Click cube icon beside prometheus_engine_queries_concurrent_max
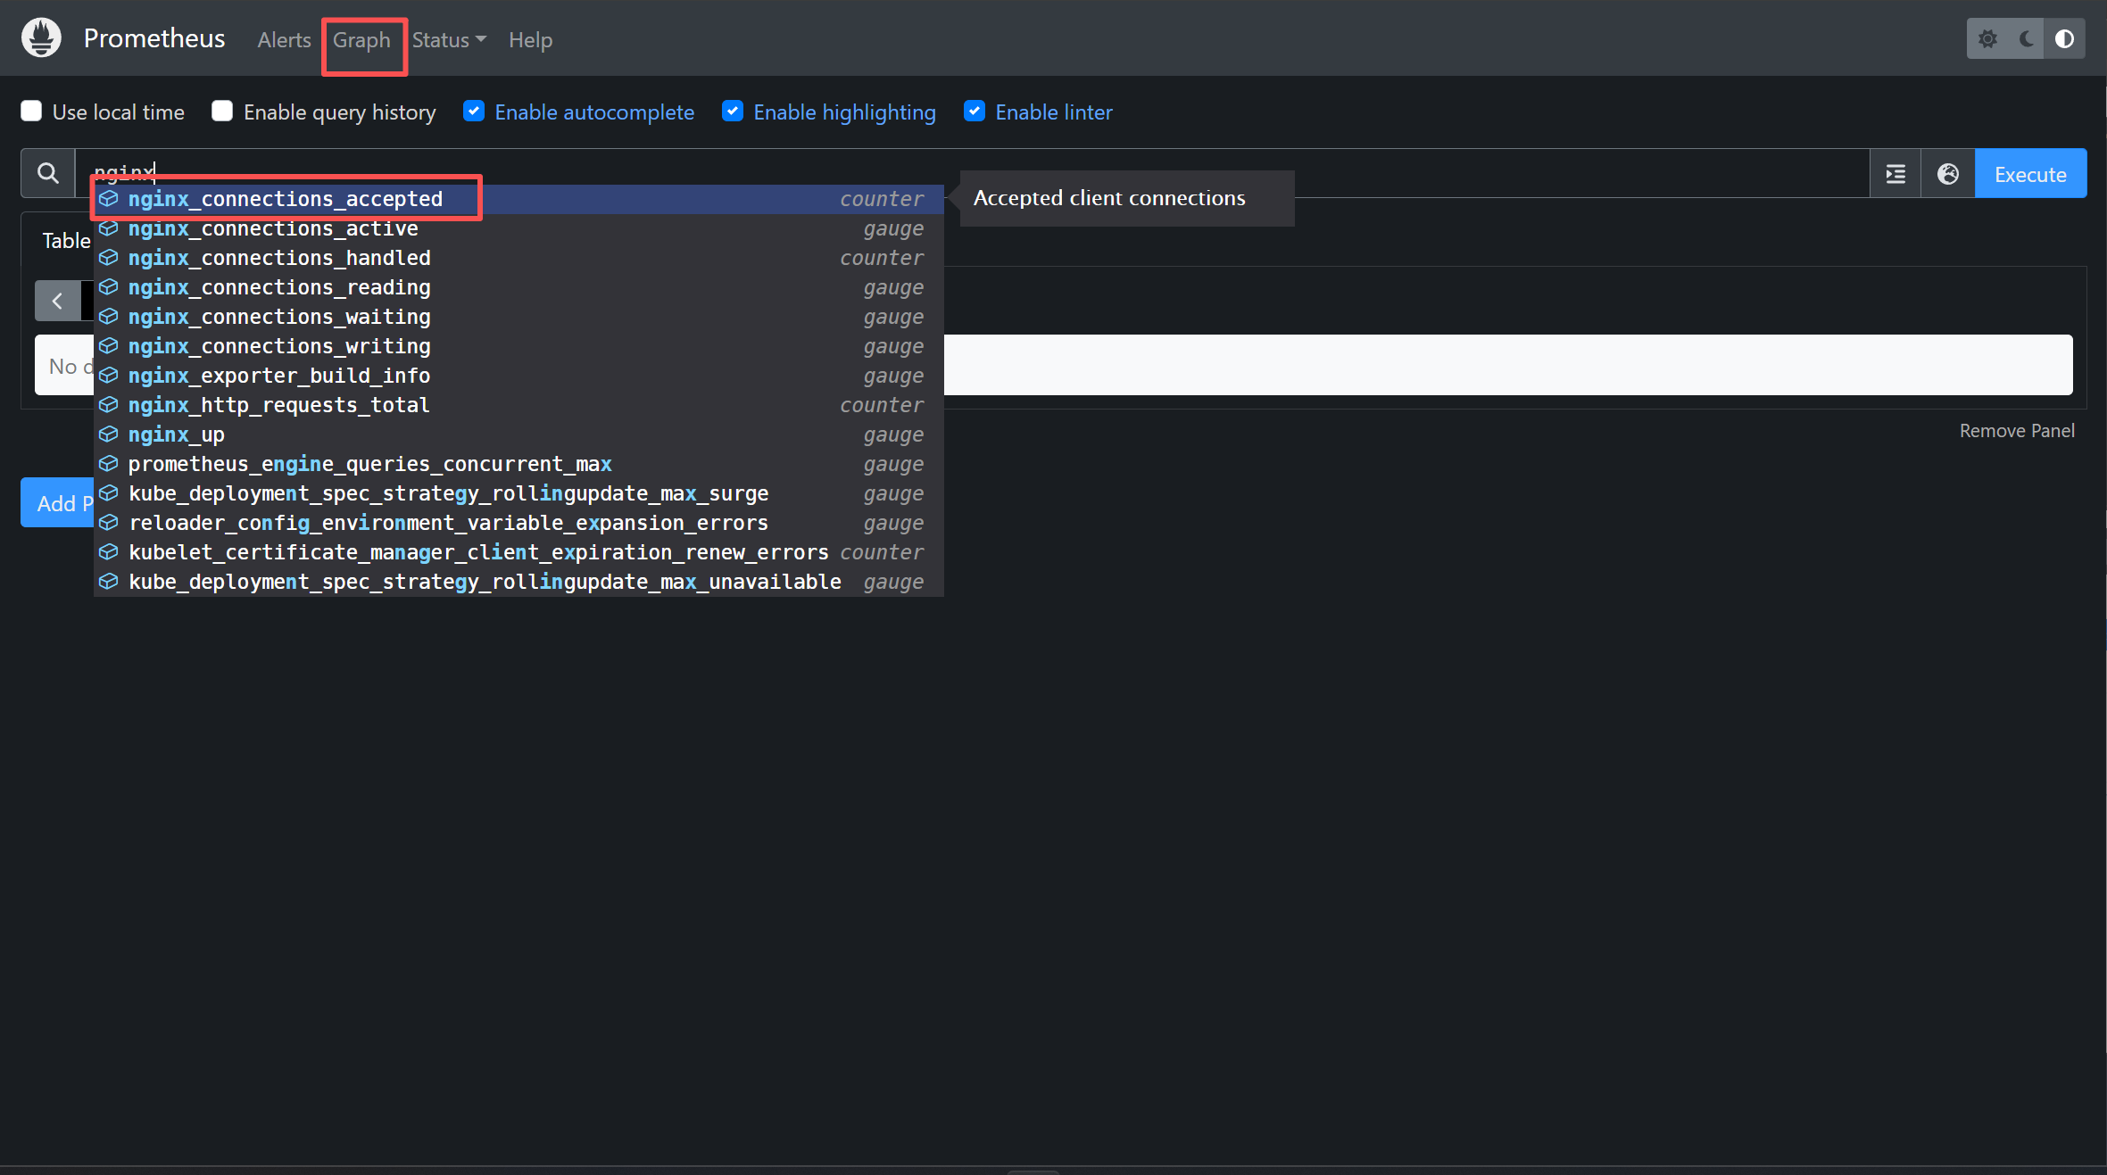Screen dimensions: 2107x1175 (108, 464)
